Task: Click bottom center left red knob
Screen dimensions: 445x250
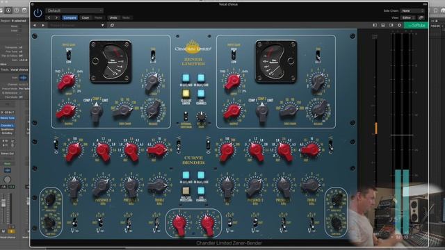Action: click(x=179, y=225)
